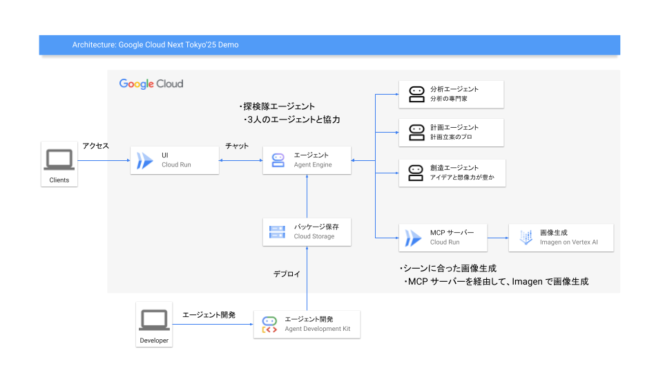The height and width of the screenshot is (373, 663).
Task: Click the アクセス arrow label
Action: coord(95,146)
